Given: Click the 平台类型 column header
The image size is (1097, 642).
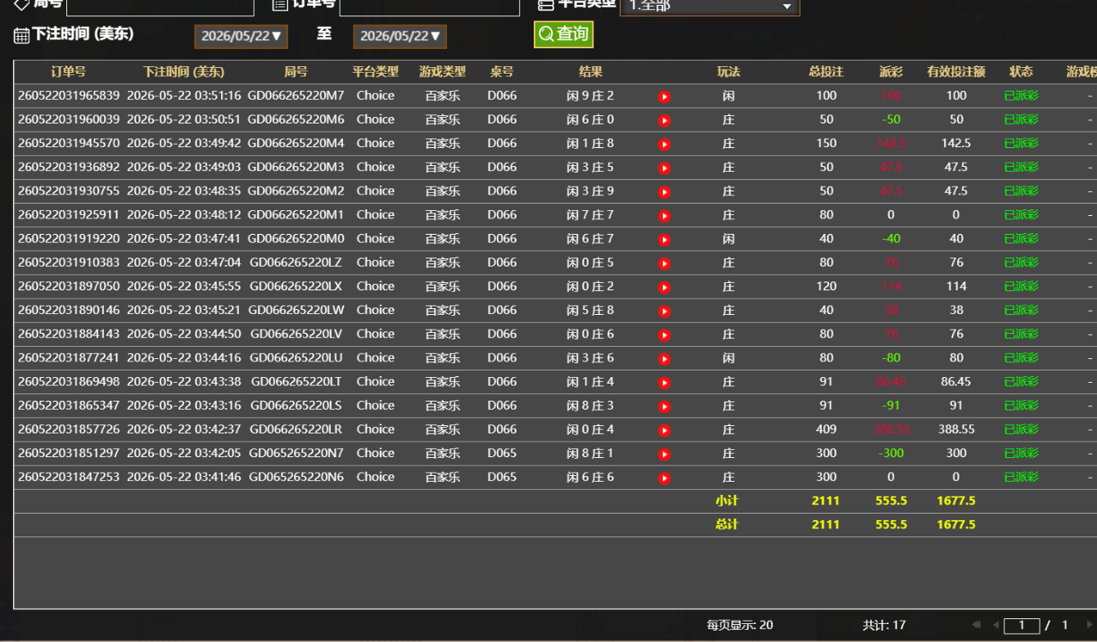Looking at the screenshot, I should (376, 72).
